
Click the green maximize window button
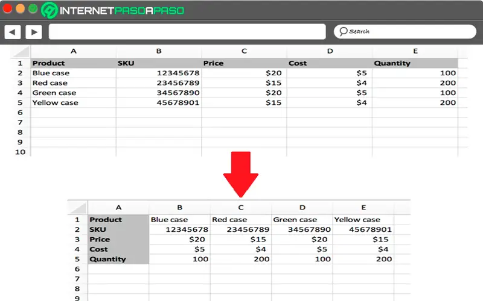[33, 8]
